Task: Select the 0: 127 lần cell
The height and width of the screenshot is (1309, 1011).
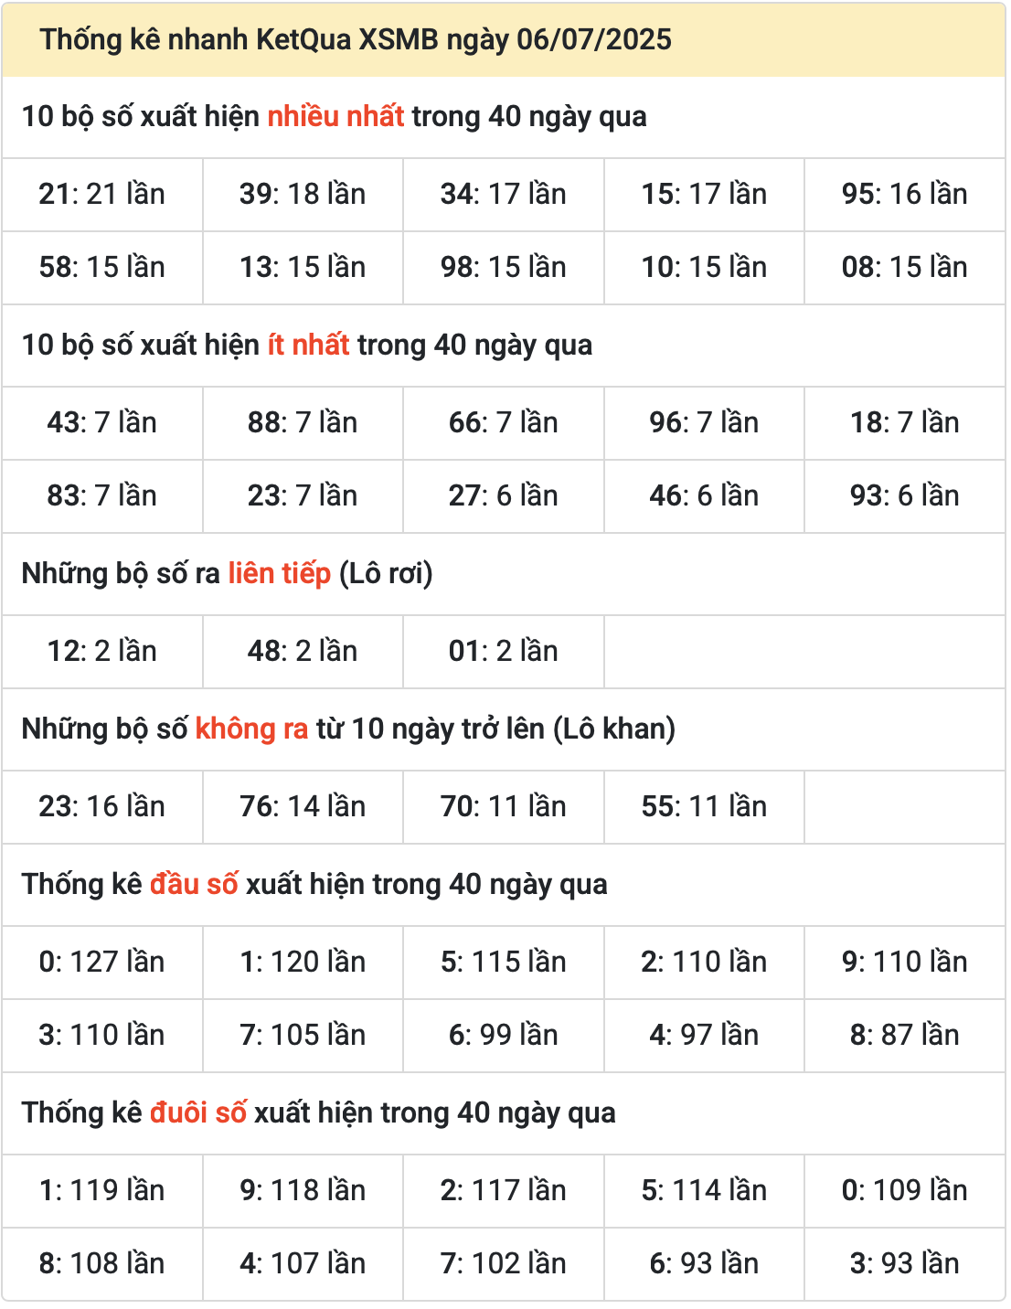Action: [102, 963]
